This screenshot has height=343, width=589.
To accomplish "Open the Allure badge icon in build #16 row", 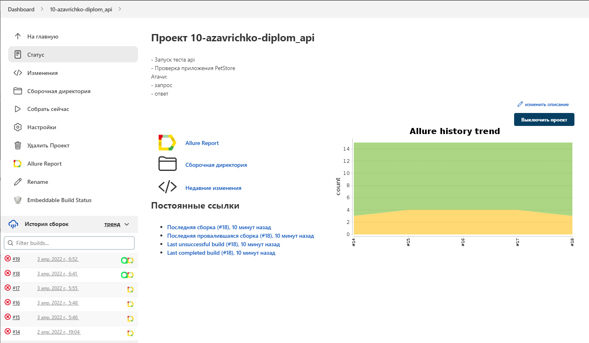I will tap(130, 304).
